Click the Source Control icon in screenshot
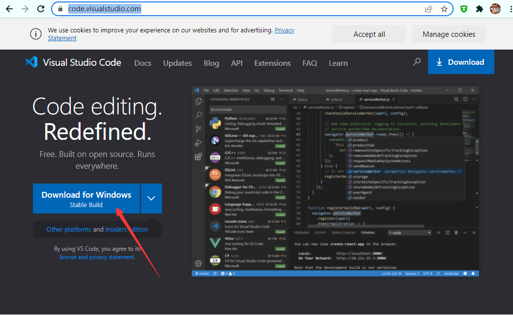 pos(198,129)
